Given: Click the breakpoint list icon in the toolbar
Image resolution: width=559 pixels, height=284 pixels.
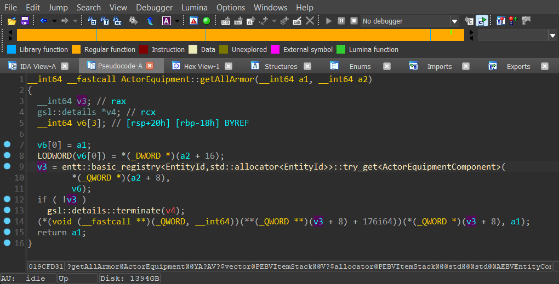Looking at the screenshot, I should pos(500,21).
